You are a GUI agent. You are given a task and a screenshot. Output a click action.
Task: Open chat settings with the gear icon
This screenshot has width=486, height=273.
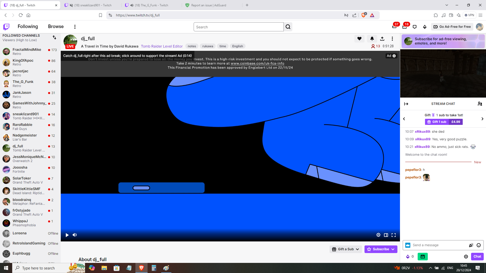click(466, 256)
